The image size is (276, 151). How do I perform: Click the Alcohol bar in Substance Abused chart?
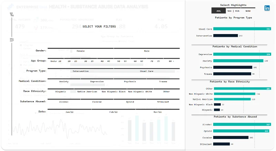242,124
